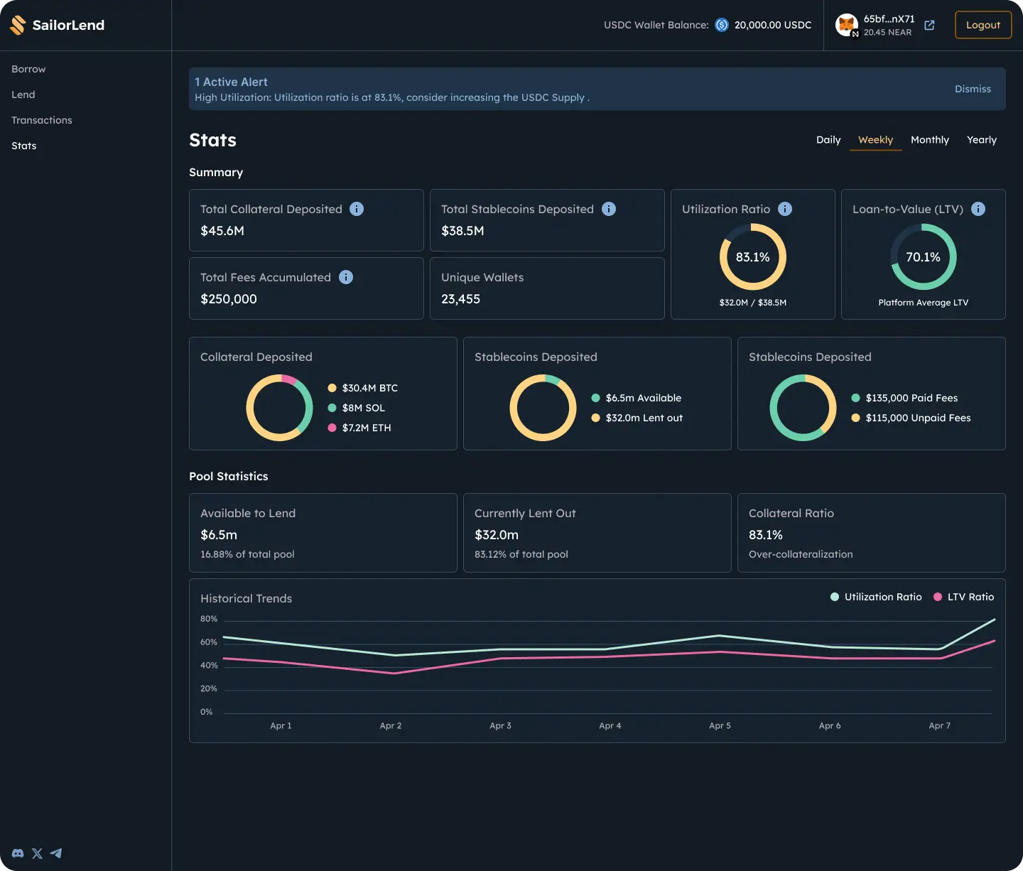Click the Utilization Ratio info icon

[785, 209]
